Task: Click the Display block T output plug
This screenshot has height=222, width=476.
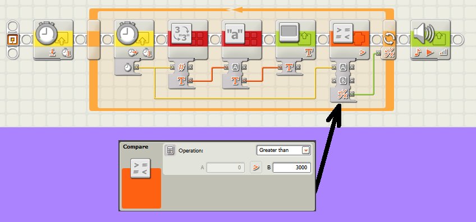Action: (298, 67)
